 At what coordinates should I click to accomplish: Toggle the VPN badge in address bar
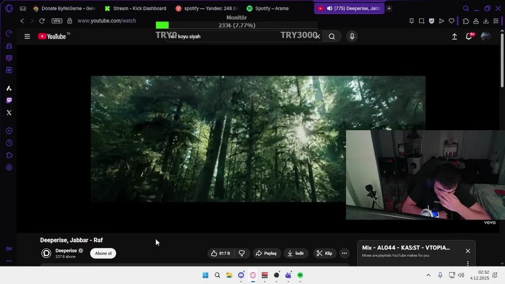(x=57, y=21)
